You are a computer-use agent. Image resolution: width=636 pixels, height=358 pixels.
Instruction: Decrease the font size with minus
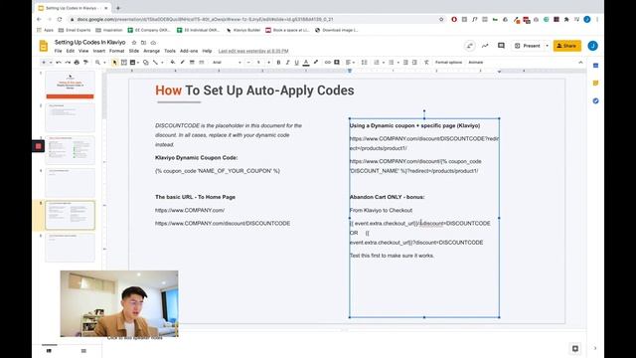tap(248, 62)
